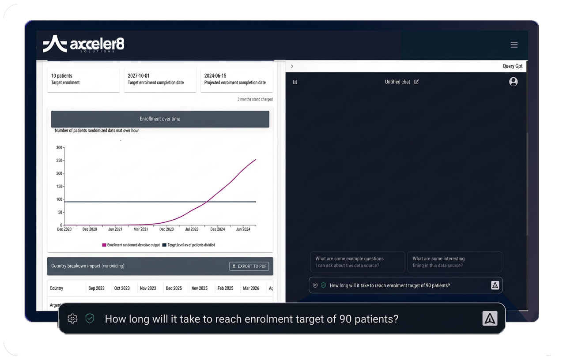Click the Target level legend color swatch

(164, 245)
